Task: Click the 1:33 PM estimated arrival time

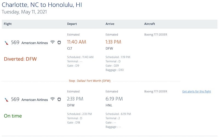Action: 113,42
